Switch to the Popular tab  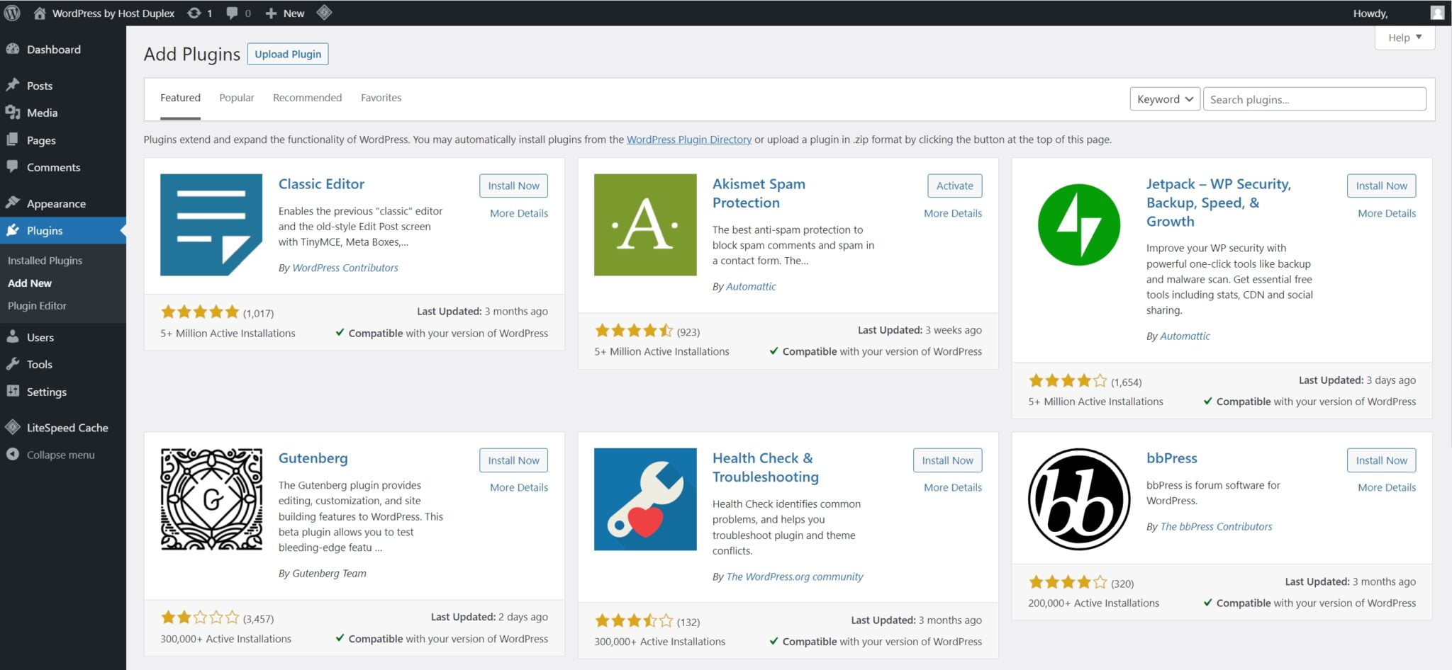click(236, 98)
